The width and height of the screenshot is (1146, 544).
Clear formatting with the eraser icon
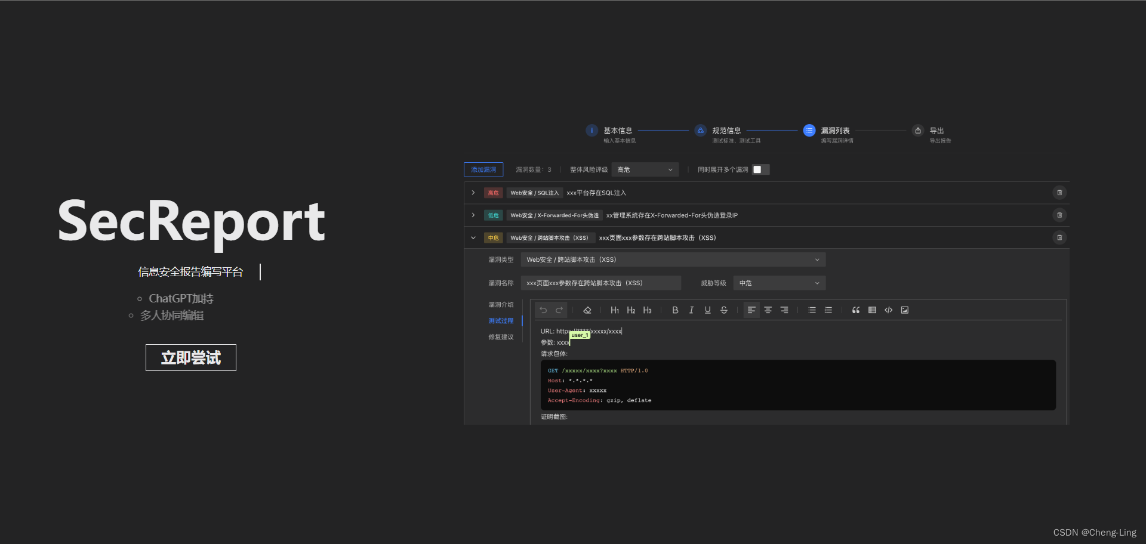[587, 310]
